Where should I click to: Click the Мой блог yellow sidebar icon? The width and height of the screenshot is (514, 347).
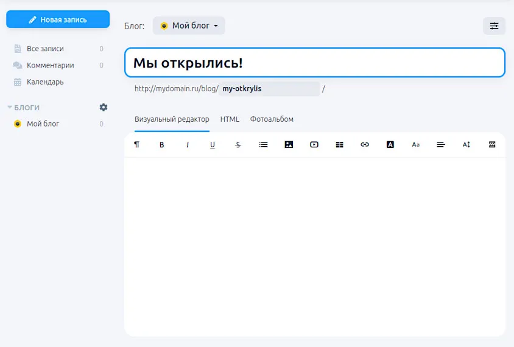point(18,124)
